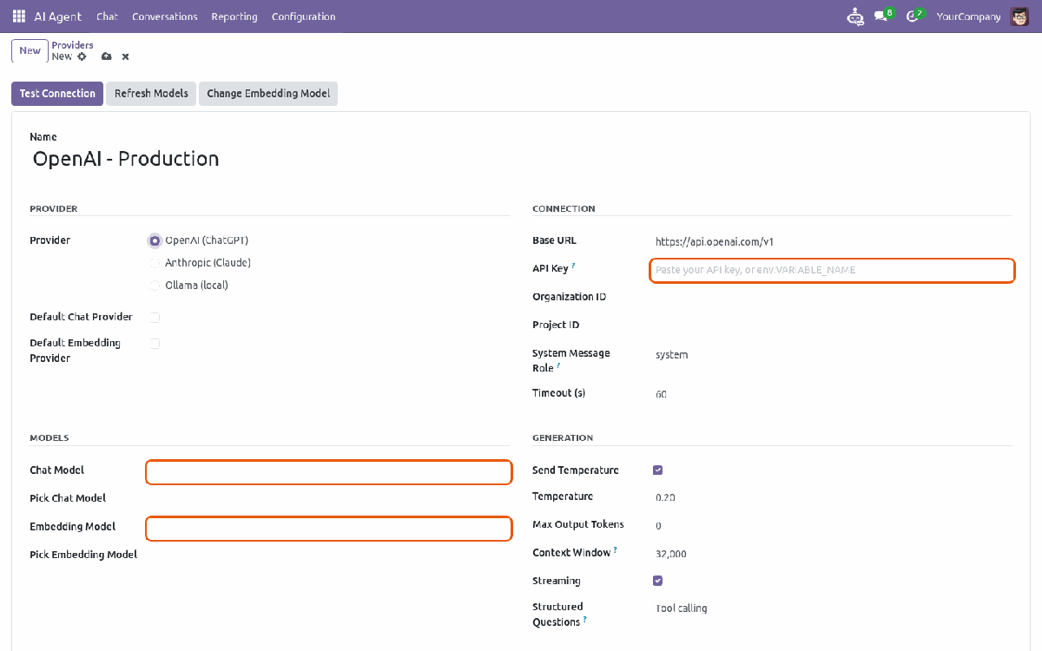The image size is (1042, 651).
Task: Select the Ollama (local) provider radio
Action: (x=155, y=286)
